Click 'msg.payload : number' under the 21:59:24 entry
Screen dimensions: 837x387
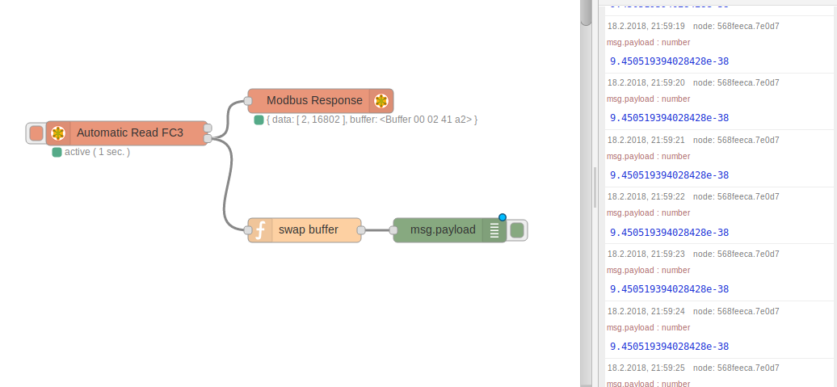(x=649, y=328)
